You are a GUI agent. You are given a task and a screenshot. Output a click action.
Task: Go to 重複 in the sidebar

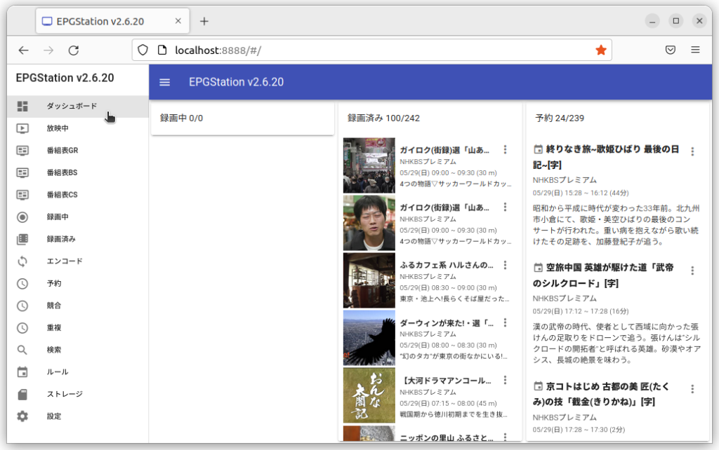pos(77,328)
